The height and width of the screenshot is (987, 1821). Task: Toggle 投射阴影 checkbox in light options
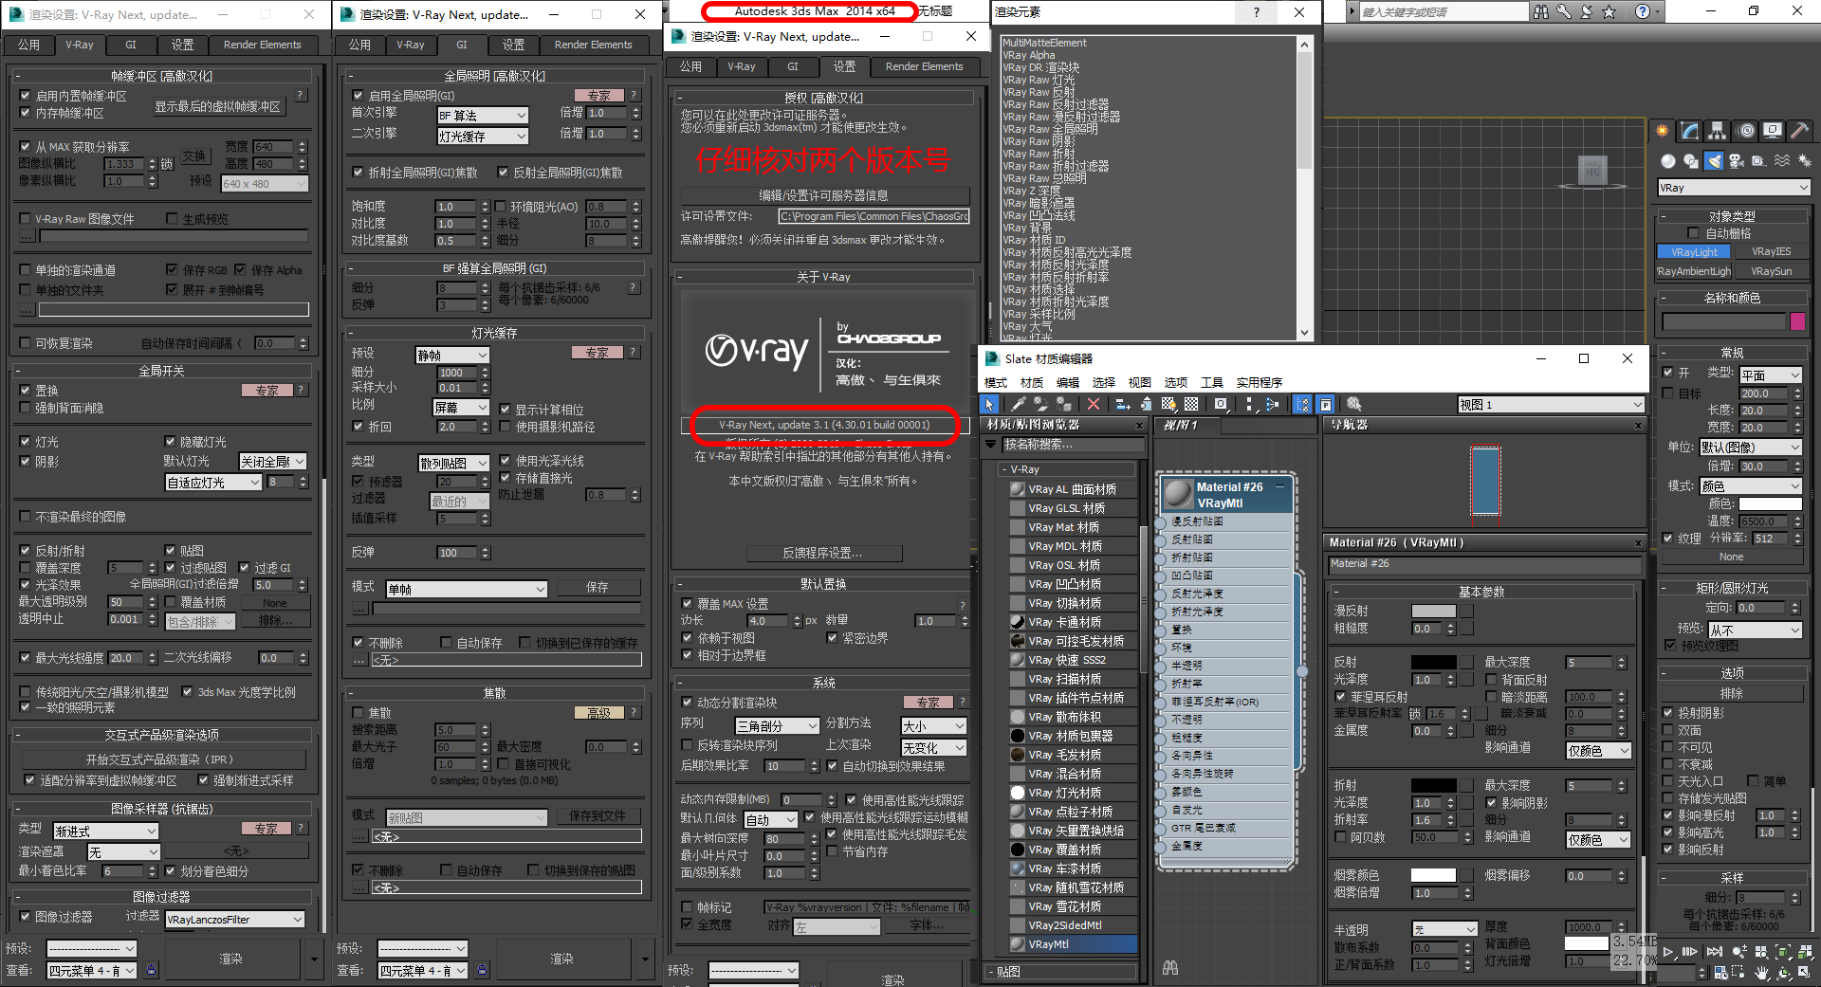(x=1668, y=713)
